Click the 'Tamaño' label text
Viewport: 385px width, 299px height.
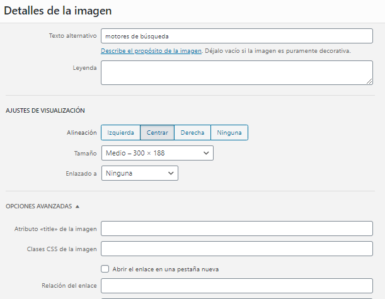pos(85,153)
